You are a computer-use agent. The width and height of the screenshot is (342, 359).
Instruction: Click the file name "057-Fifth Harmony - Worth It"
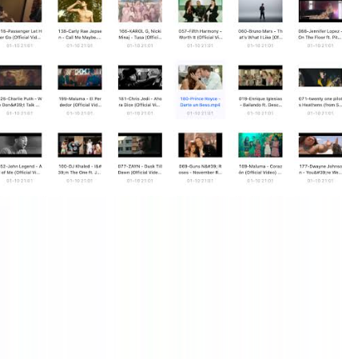click(x=201, y=34)
